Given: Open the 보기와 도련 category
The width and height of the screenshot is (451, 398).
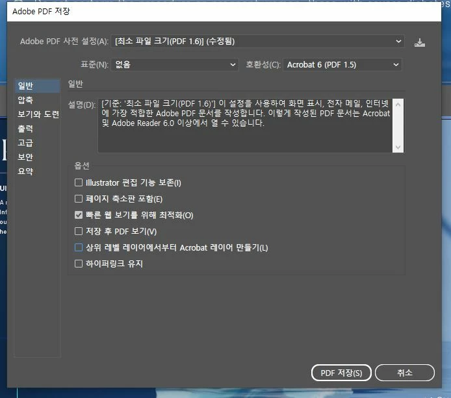Looking at the screenshot, I should click(x=38, y=114).
